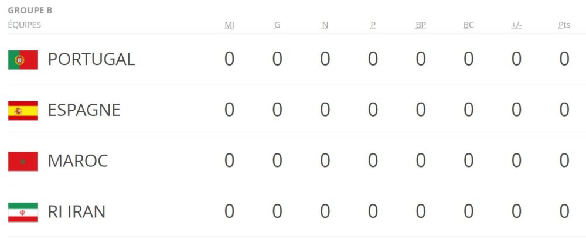The width and height of the screenshot is (586, 239).
Task: Click the GROUPE B heading
Action: coord(30,11)
